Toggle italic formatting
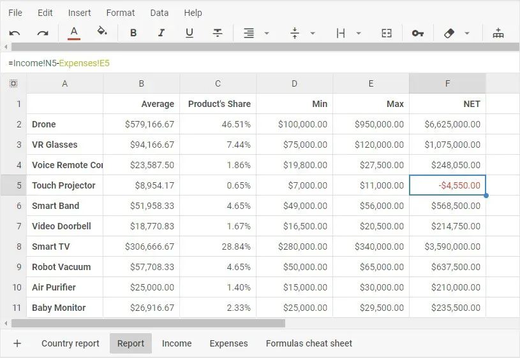The width and height of the screenshot is (520, 358). [161, 33]
